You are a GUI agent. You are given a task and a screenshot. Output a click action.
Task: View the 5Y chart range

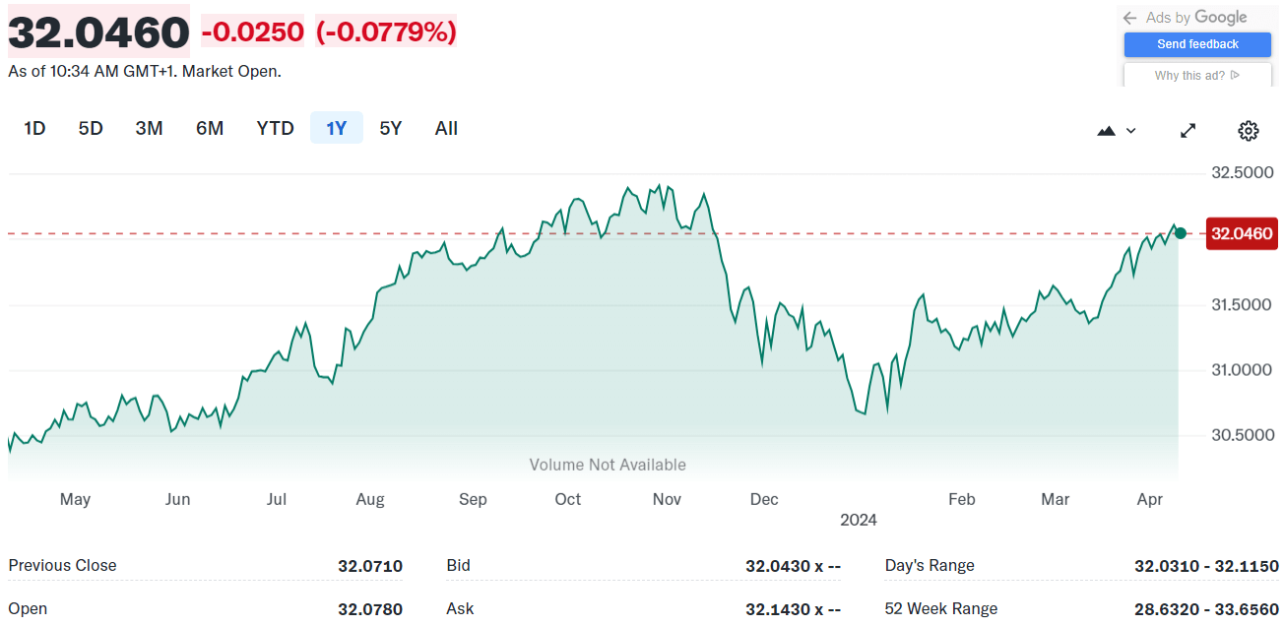tap(391, 128)
